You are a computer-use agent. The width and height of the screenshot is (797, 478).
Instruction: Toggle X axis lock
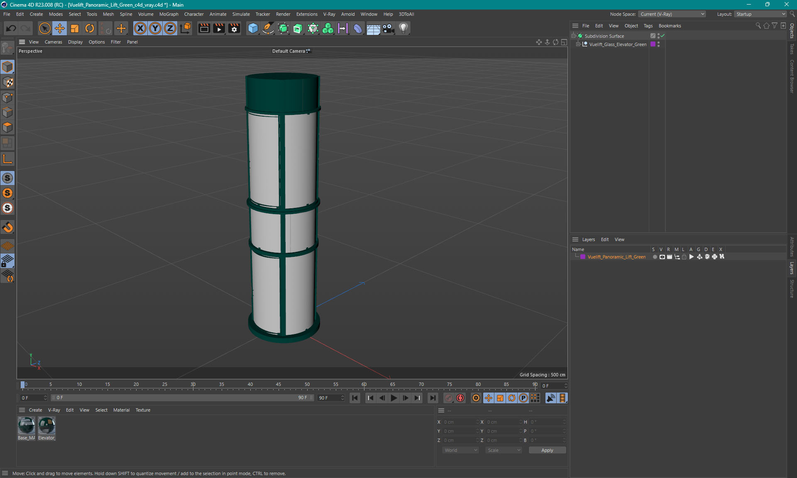point(140,28)
